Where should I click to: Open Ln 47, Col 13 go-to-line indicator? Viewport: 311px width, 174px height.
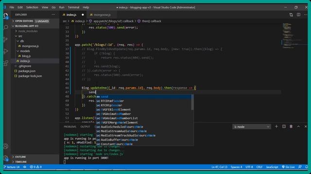click(219, 167)
